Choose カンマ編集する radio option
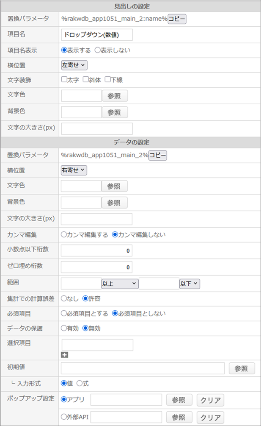This screenshot has height=426, width=261. click(64, 234)
